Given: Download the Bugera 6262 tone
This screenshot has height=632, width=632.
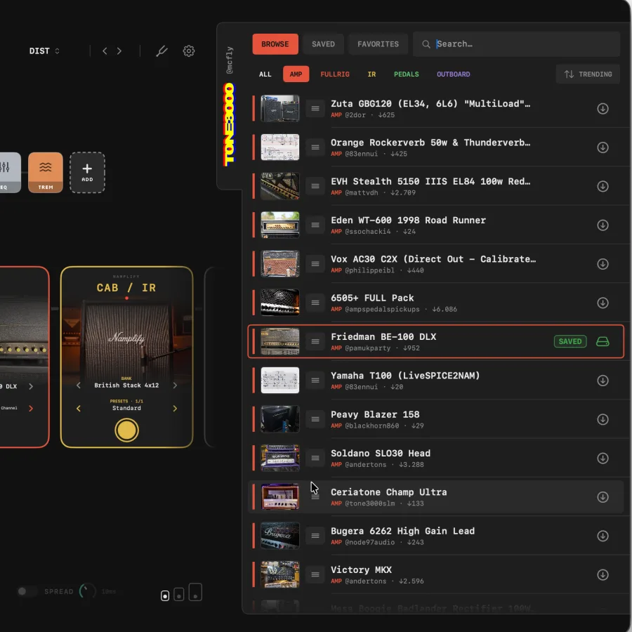Looking at the screenshot, I should point(603,536).
